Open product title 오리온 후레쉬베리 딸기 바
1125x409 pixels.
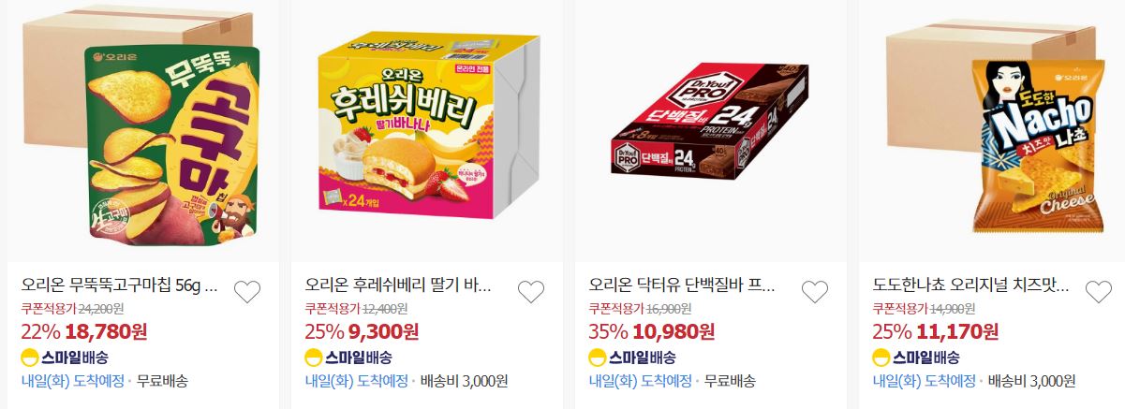coord(398,285)
